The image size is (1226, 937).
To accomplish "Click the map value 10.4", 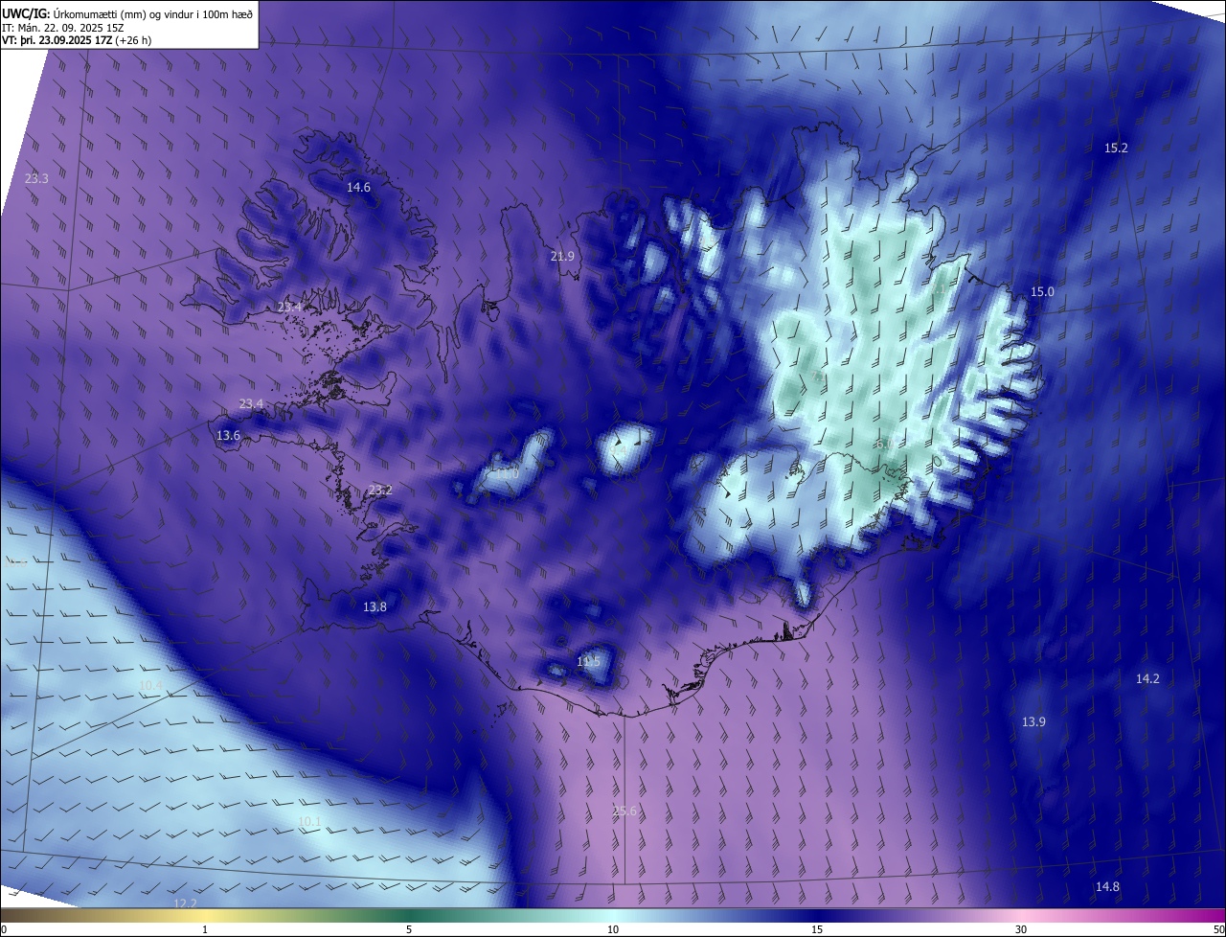I will (150, 685).
